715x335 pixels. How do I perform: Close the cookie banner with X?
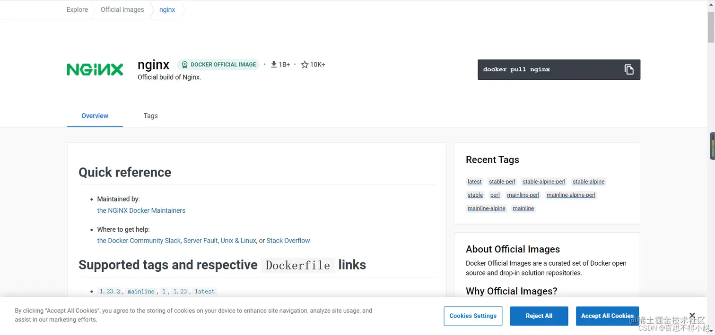click(692, 315)
